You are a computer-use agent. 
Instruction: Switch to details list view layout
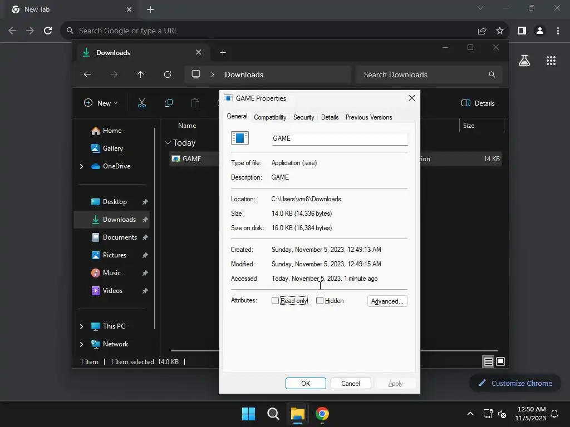tap(488, 361)
